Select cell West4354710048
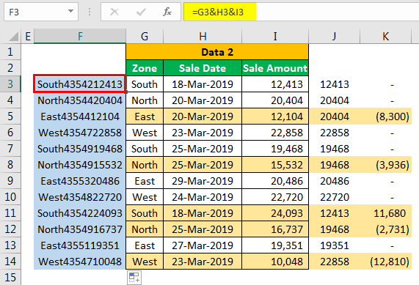 coord(80,262)
